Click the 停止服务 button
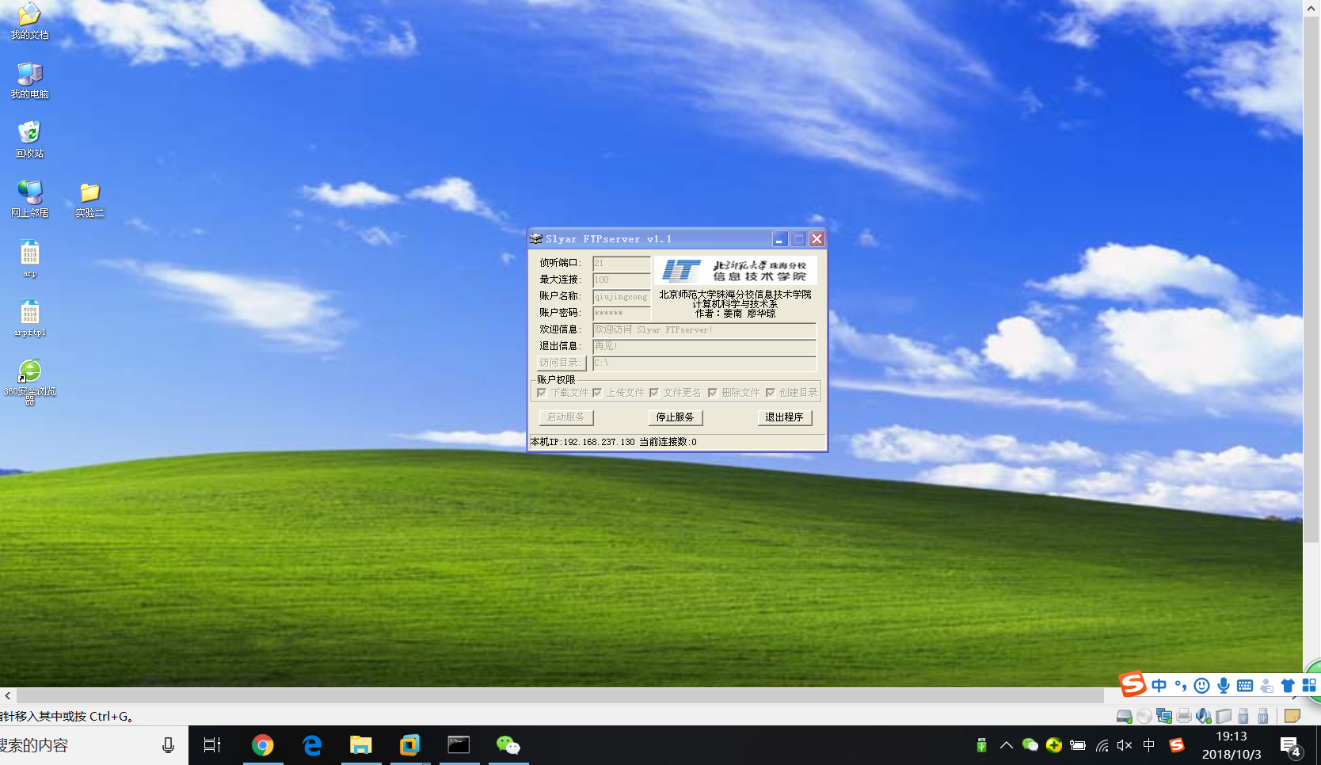 click(x=675, y=417)
